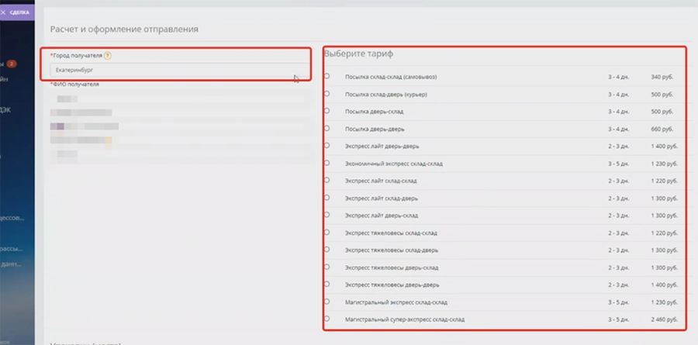This screenshot has width=698, height=345.
Task: Select Экспресс лайт дверь-дверь tariff
Action: (327, 145)
